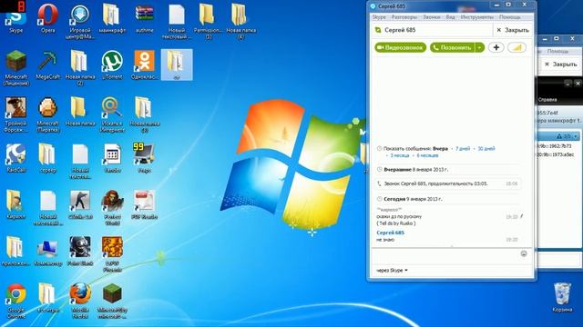Open the Компьютер desktop icon

[47, 253]
